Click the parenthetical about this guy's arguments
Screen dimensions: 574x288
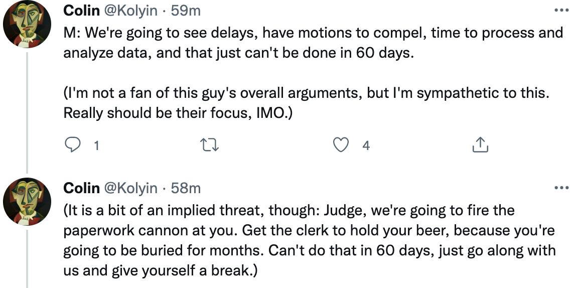tap(307, 103)
